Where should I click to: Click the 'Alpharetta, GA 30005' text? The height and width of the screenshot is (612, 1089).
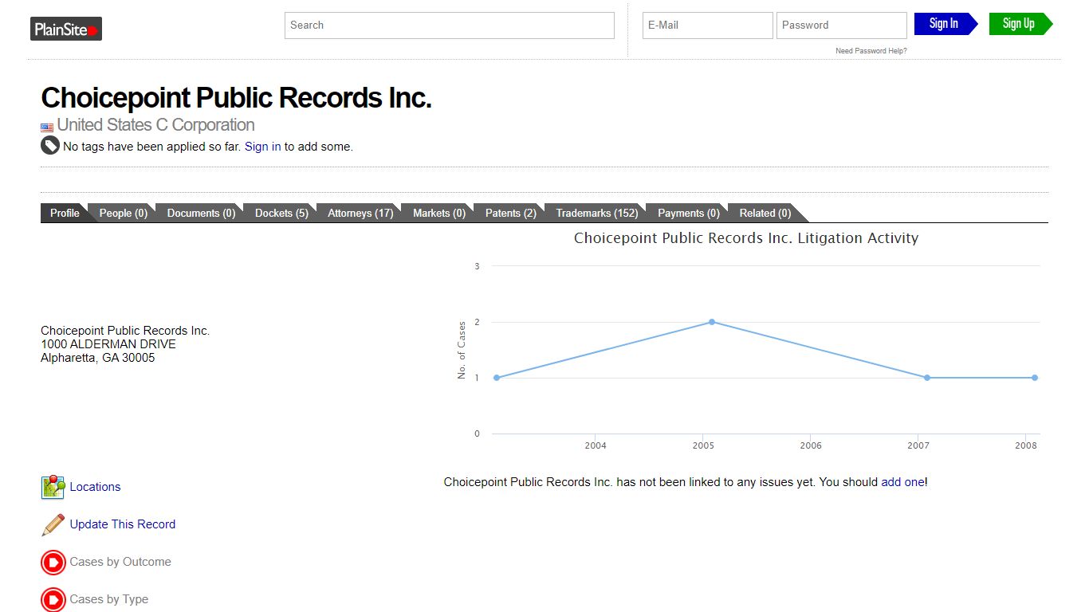(x=98, y=358)
